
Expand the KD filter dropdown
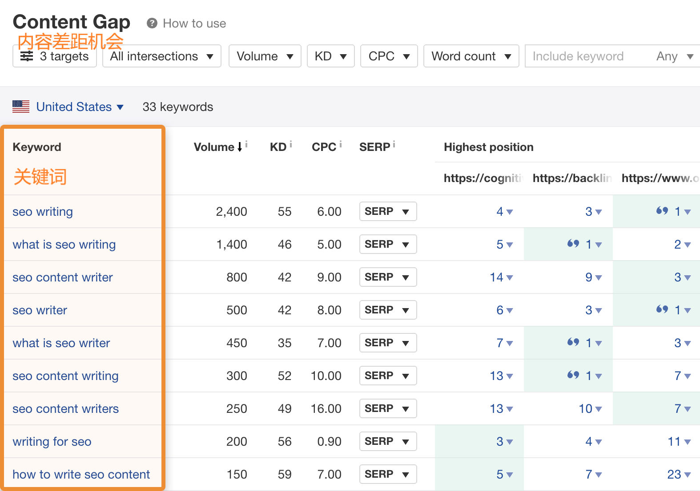(x=330, y=56)
